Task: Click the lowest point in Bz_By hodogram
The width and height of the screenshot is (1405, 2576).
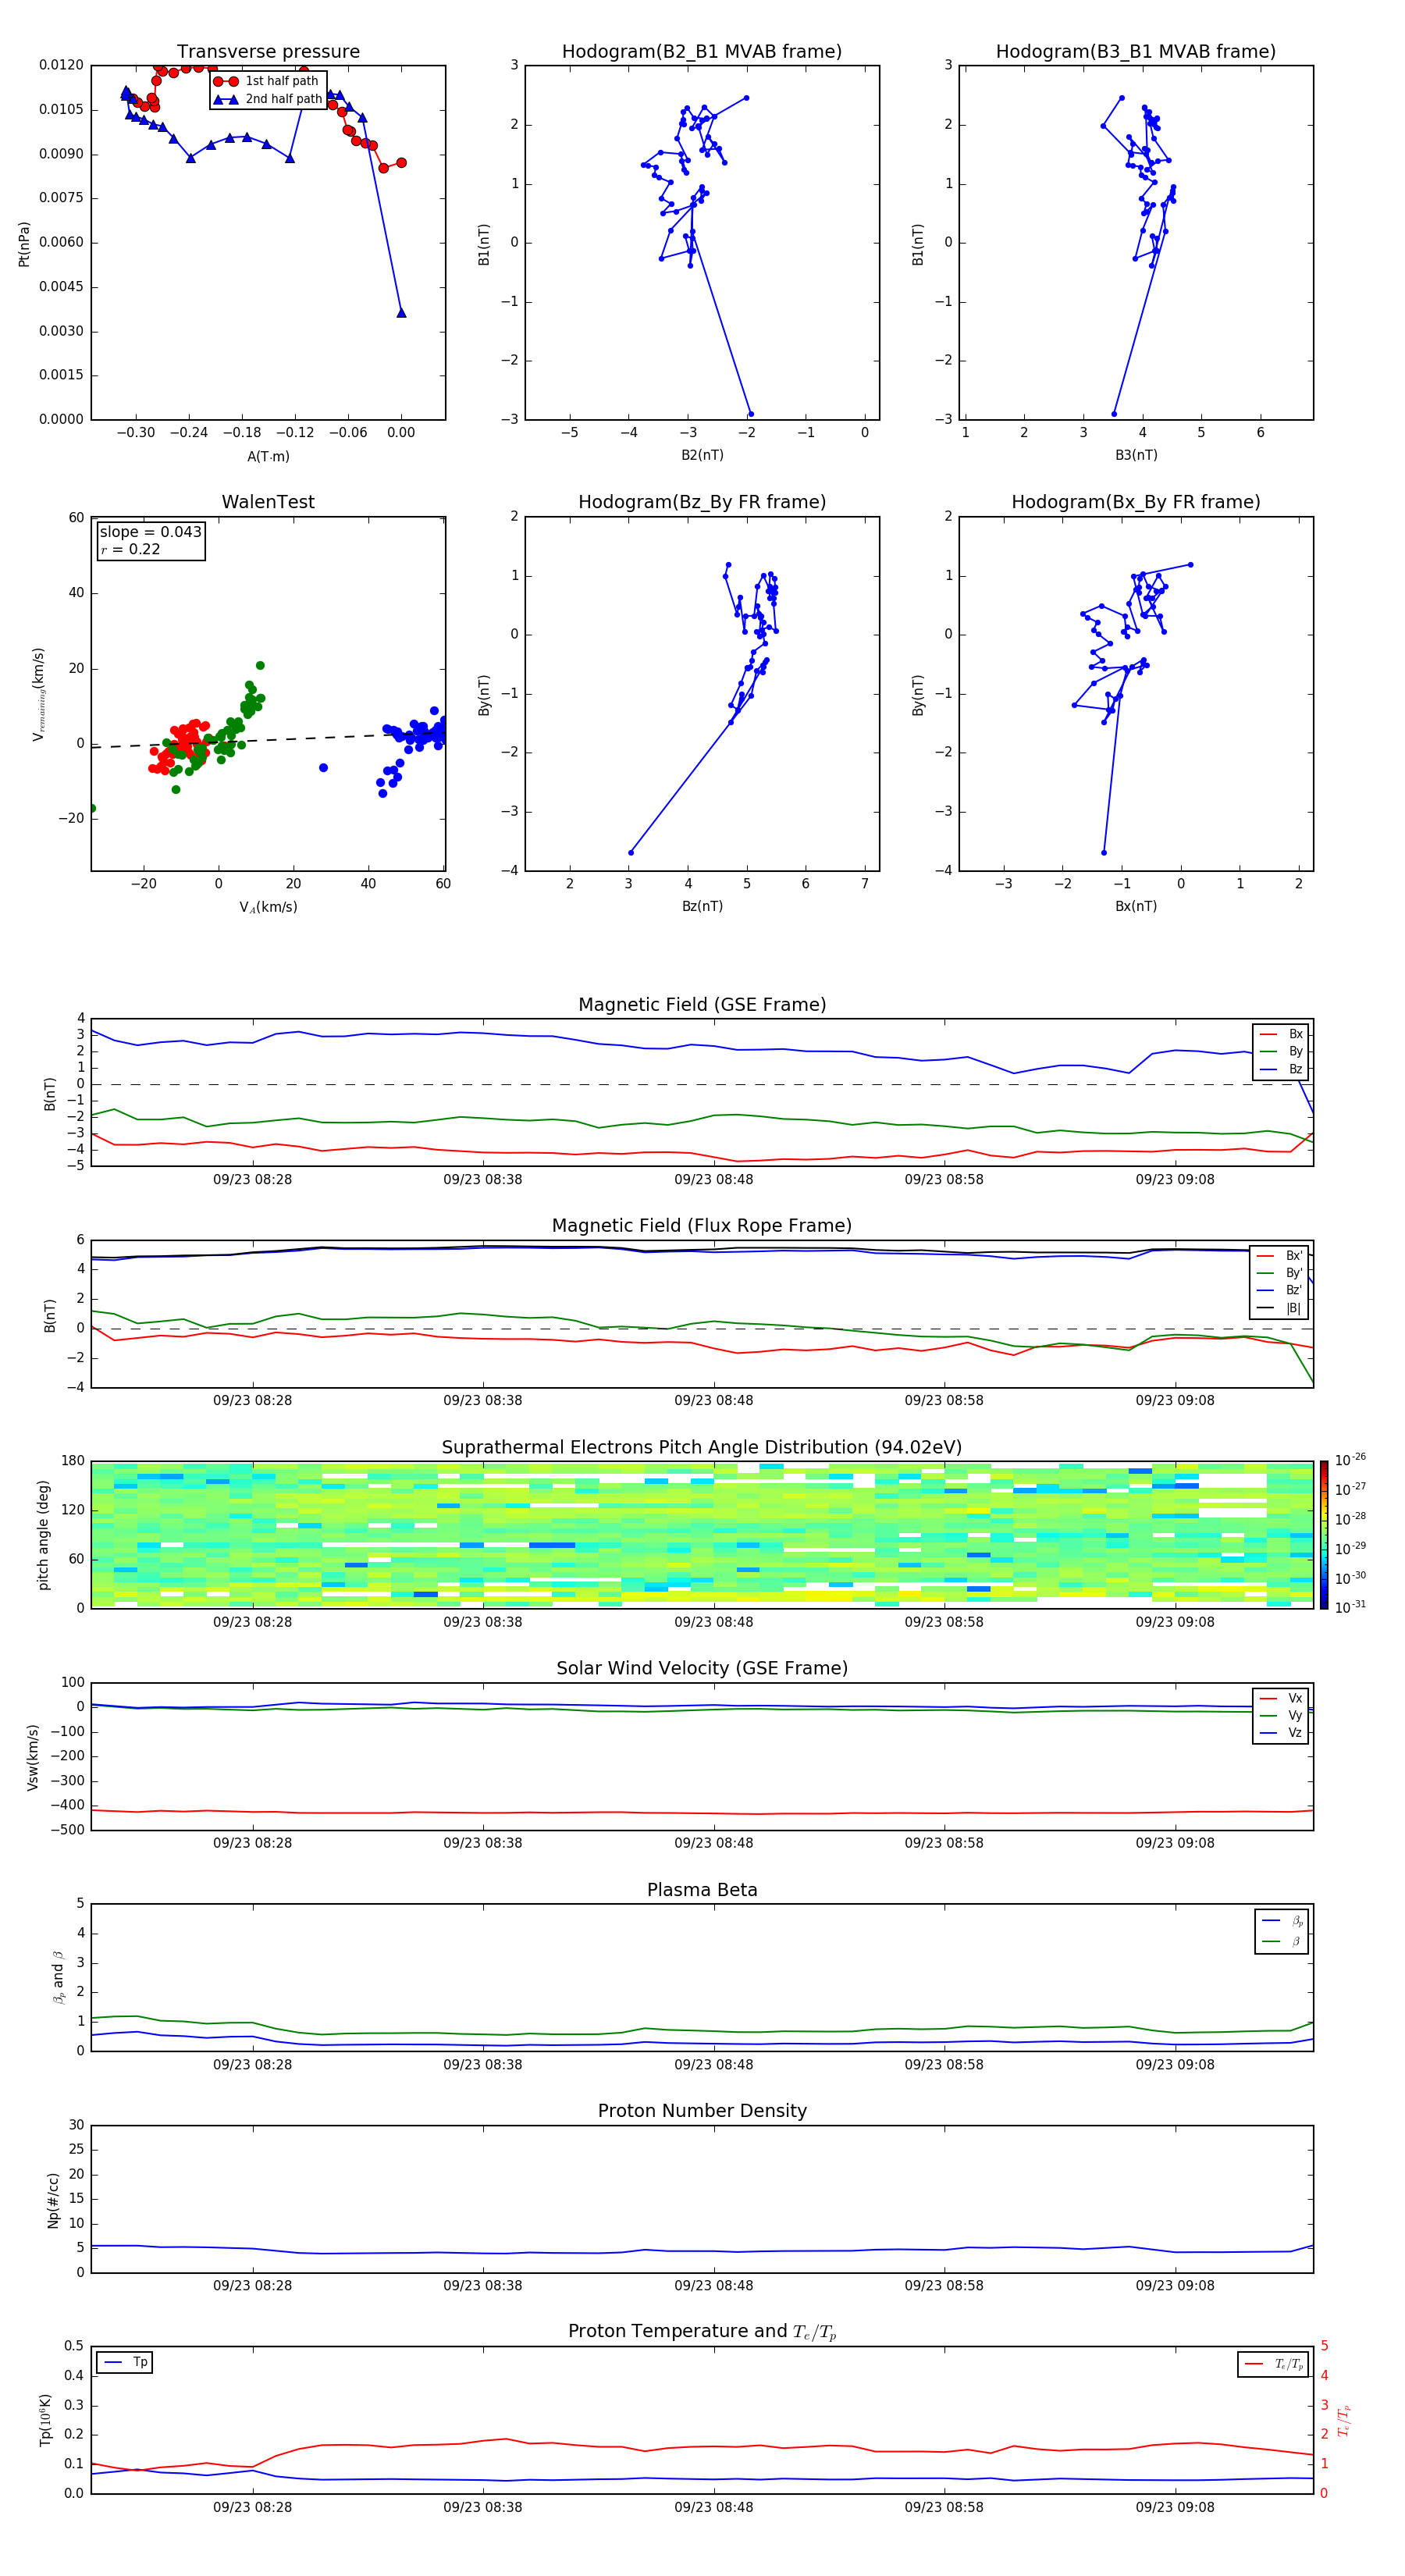Action: pos(631,853)
